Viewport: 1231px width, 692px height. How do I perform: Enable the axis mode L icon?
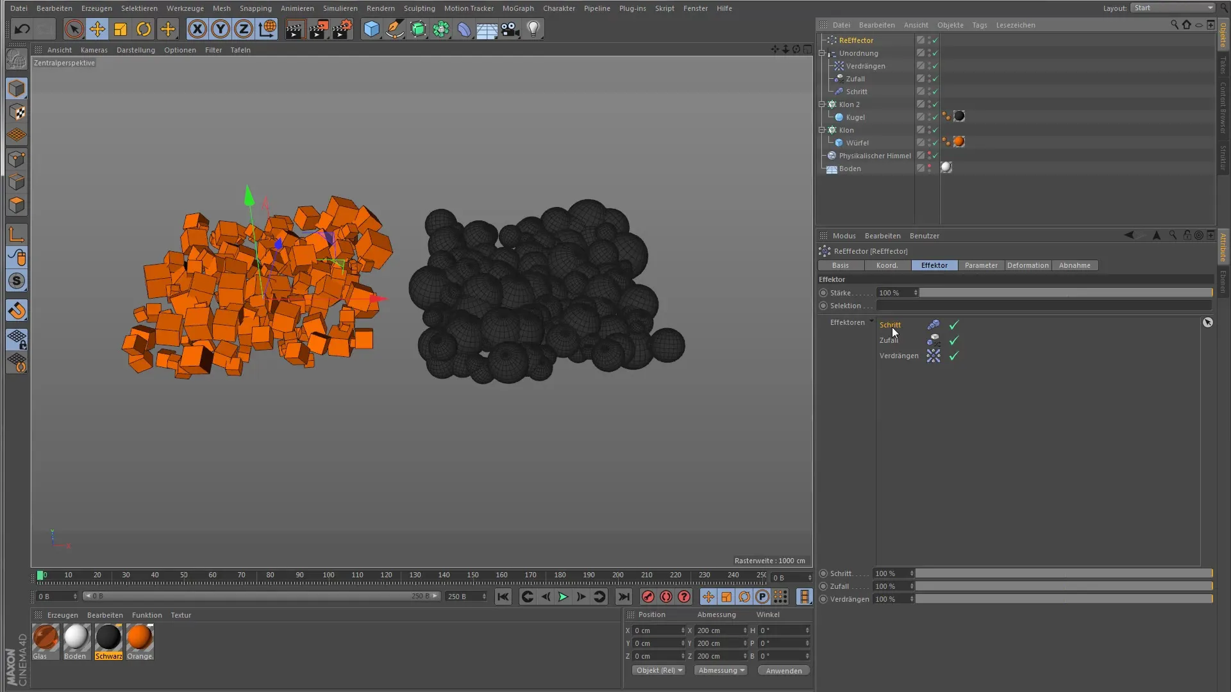(x=17, y=235)
